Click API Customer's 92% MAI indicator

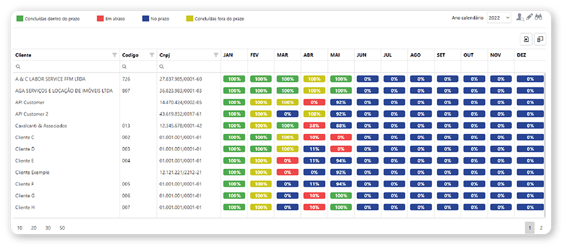[341, 102]
